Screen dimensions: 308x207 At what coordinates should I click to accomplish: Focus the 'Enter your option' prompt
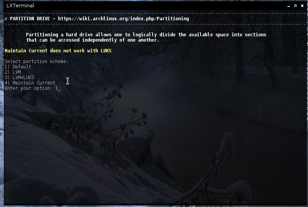pos(29,88)
